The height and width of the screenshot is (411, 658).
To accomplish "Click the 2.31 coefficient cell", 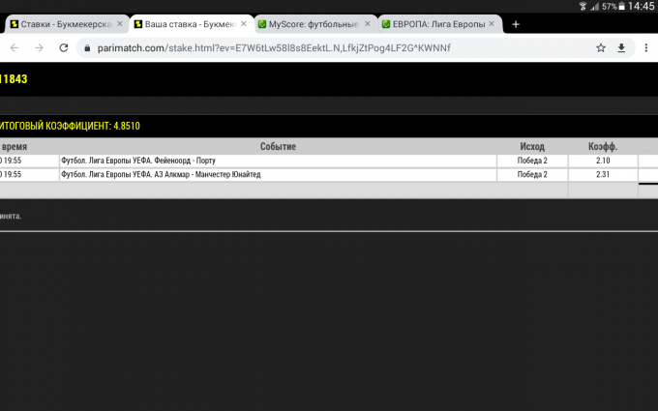I will pos(603,174).
